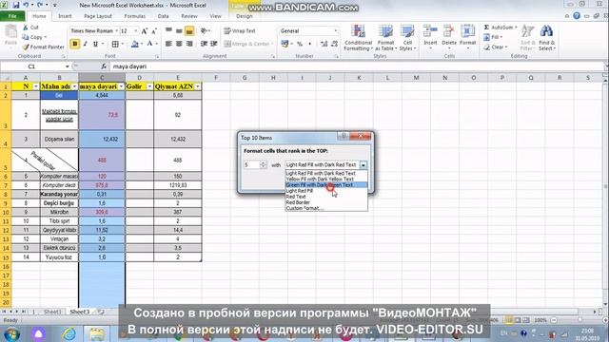The height and width of the screenshot is (342, 609).
Task: Select top vertical alignment
Action: [x=169, y=30]
